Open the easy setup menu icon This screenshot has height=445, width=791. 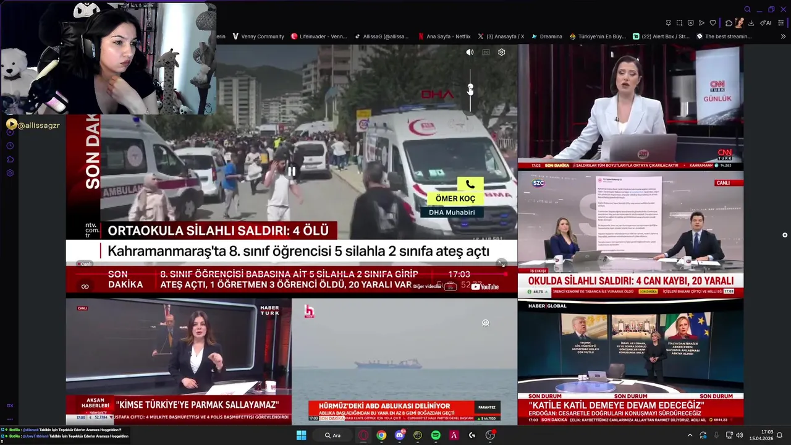click(x=781, y=23)
